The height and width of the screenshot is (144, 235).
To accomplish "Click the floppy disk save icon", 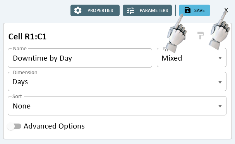I will pyautogui.click(x=187, y=10).
